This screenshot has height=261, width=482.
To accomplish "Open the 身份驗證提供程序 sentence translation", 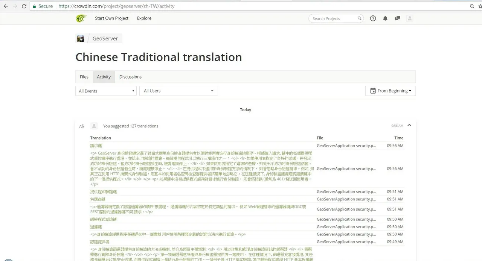I will point(168,234).
